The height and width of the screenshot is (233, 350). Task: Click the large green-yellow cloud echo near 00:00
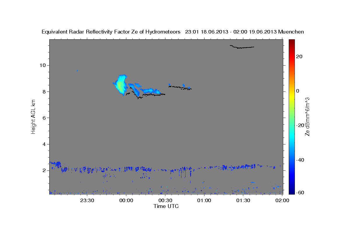(120, 85)
